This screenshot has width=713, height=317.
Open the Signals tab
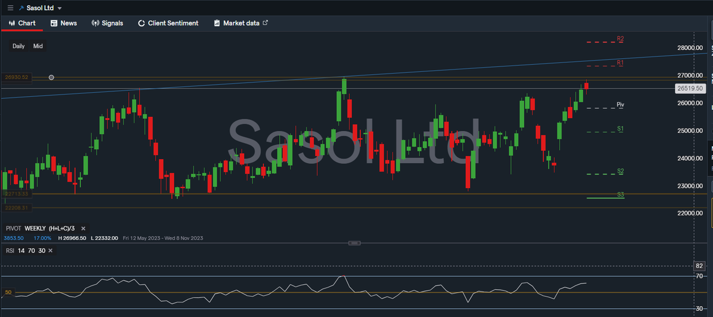(107, 23)
